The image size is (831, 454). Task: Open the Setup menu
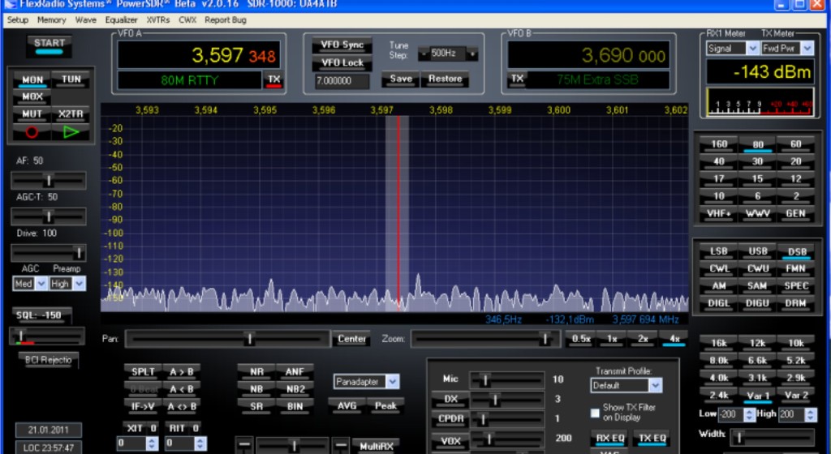point(17,19)
